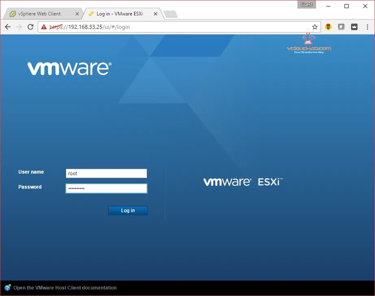Click the vcloudhub.com logo
This screenshot has height=296, width=375.
pos(308,44)
